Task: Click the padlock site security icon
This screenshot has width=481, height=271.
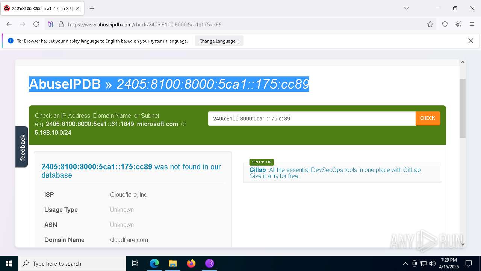Action: coord(61,24)
